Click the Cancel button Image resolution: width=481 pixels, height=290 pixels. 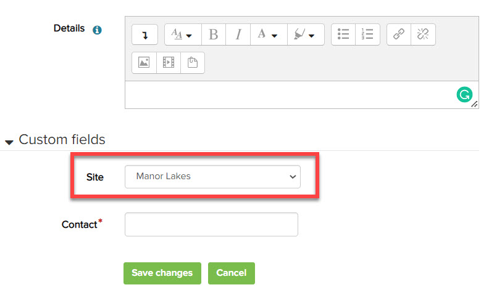(x=232, y=273)
